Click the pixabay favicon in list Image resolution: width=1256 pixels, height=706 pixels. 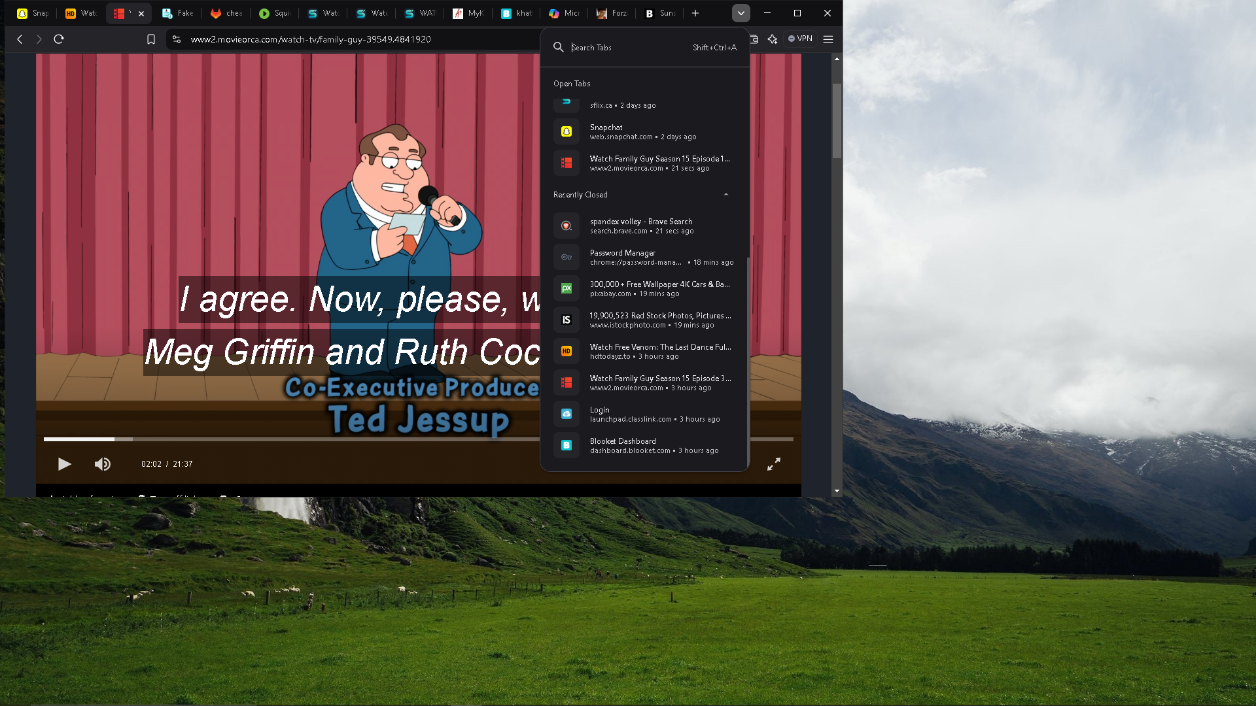tap(567, 289)
